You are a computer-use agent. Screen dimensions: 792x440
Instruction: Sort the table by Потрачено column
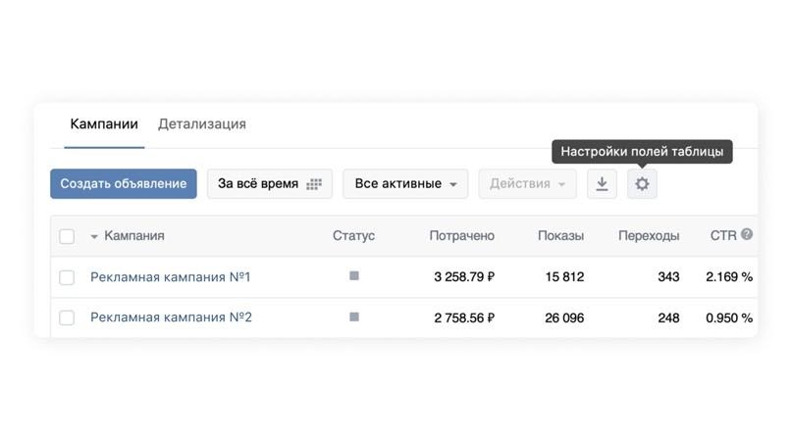point(461,236)
